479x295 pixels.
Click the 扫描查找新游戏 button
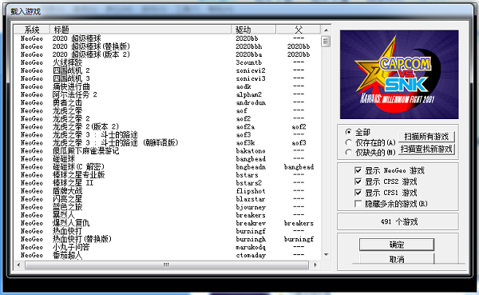[426, 149]
